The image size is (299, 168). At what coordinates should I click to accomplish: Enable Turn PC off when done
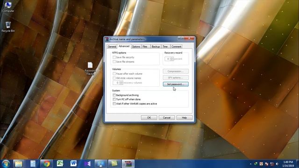[x=114, y=99]
